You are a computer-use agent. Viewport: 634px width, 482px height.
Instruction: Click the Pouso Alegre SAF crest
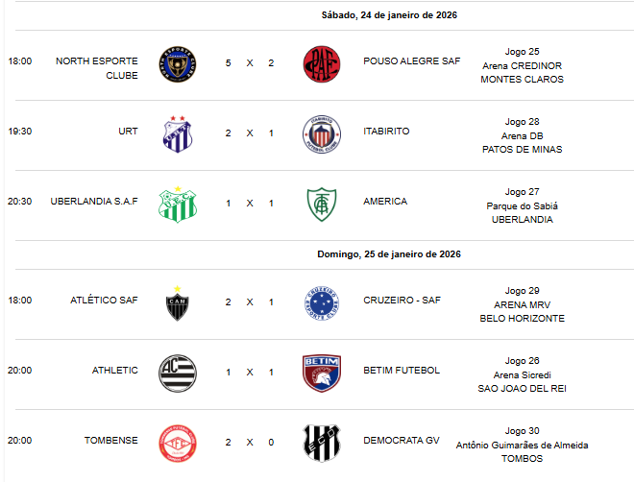(x=321, y=62)
